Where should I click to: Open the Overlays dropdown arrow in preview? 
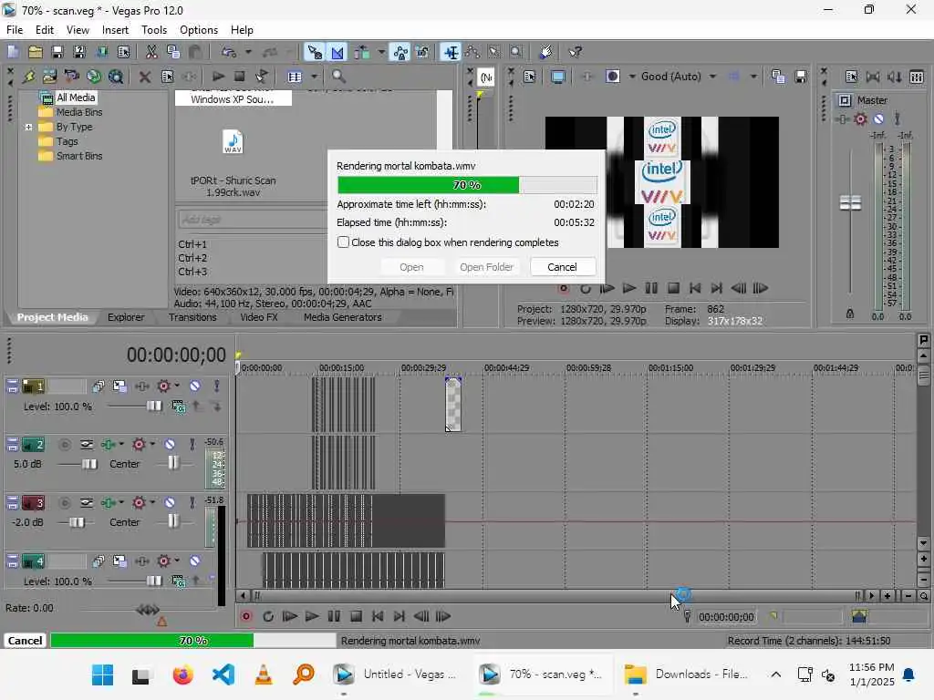[753, 77]
